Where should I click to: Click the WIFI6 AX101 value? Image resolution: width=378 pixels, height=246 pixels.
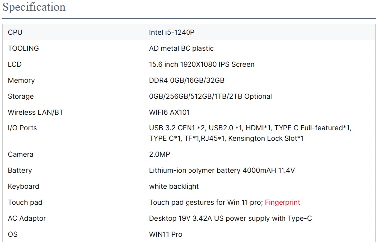pyautogui.click(x=169, y=112)
